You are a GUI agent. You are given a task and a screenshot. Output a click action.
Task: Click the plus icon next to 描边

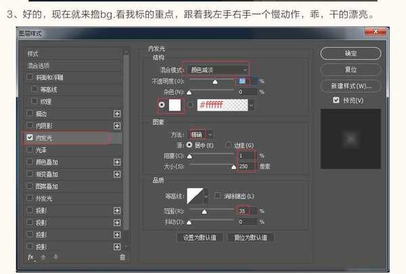pos(116,113)
